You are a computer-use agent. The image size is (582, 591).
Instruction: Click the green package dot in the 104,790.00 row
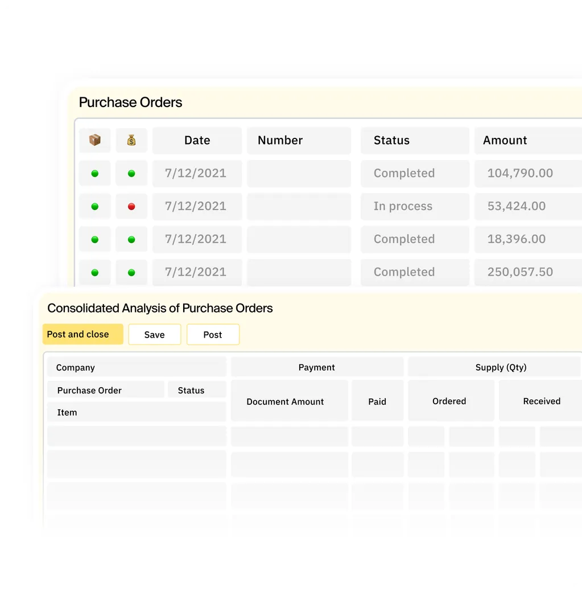[x=95, y=174]
